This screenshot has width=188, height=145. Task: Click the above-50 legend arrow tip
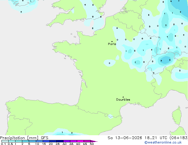(94, 141)
